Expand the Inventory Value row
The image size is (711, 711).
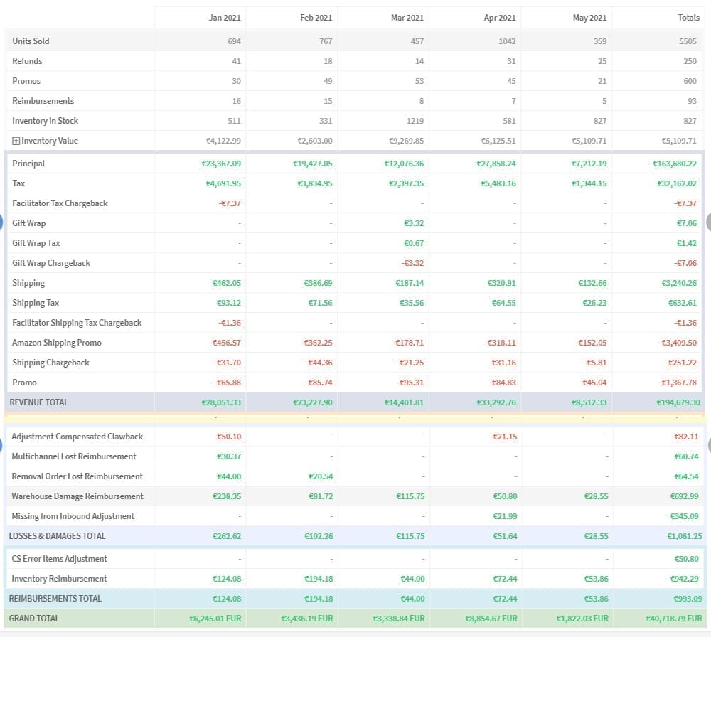coord(16,141)
